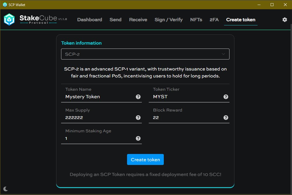Viewport: 292px width, 195px height.
Task: Click the 10 SCC deployment fee notice
Action: (x=145, y=174)
